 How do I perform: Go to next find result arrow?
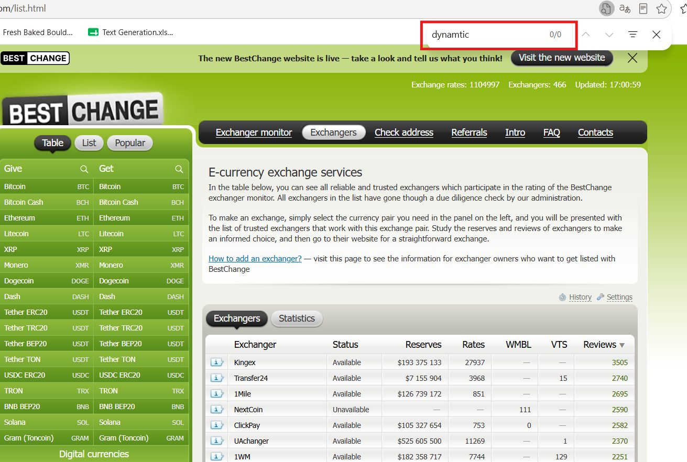point(609,35)
